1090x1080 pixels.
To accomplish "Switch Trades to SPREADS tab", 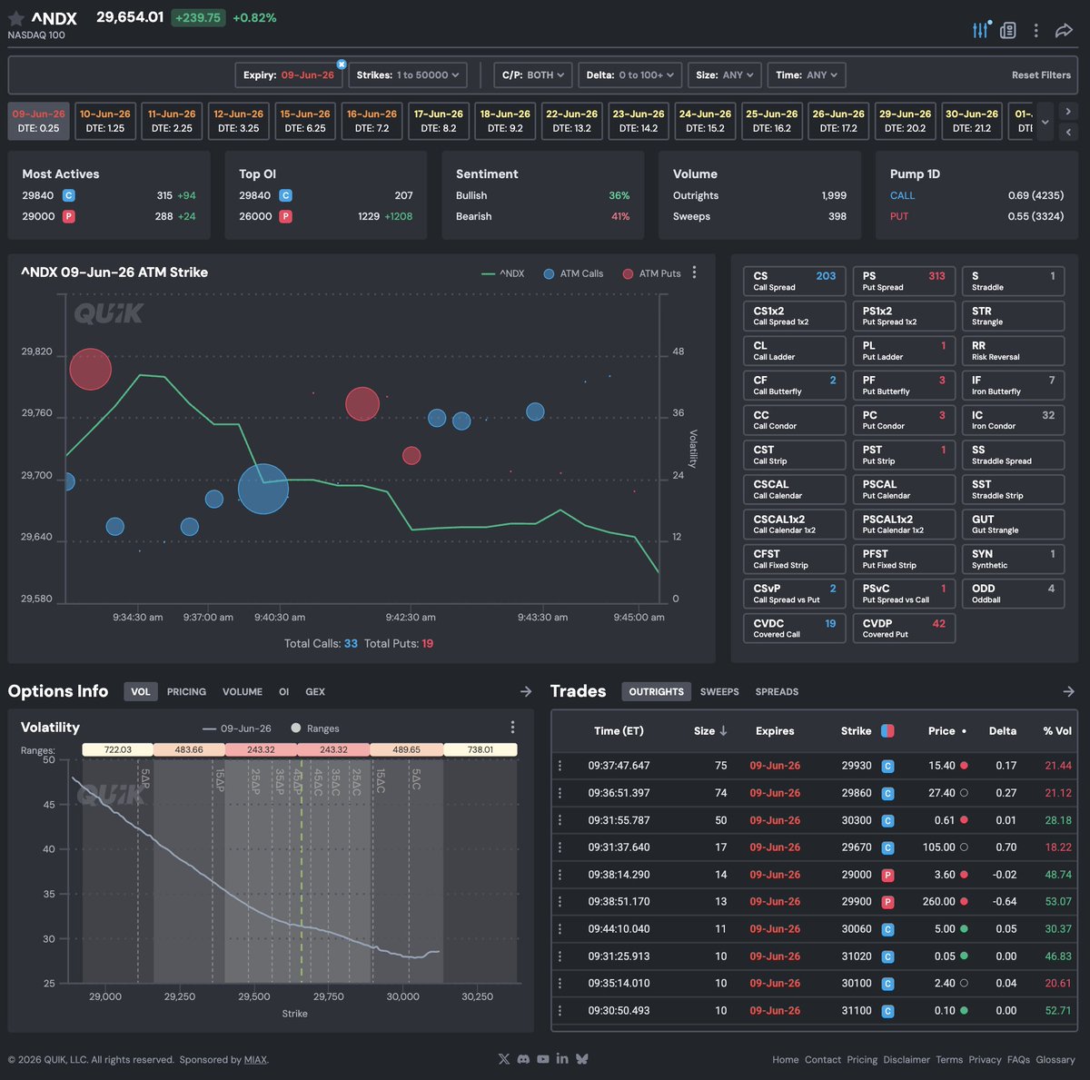I will tap(777, 692).
